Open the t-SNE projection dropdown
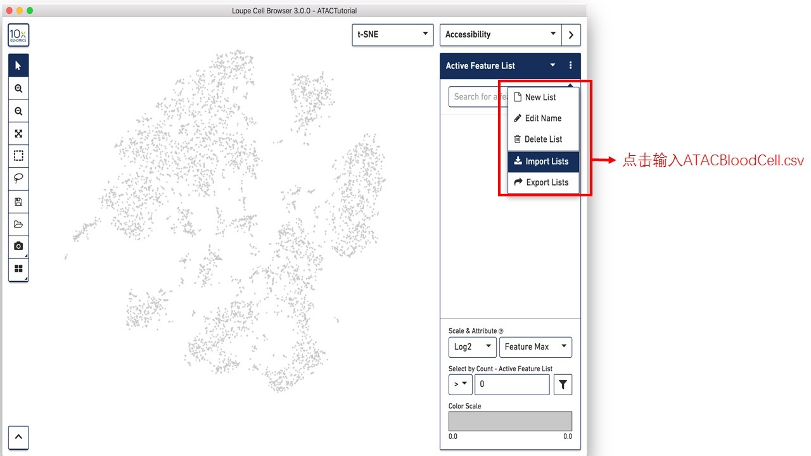This screenshot has width=811, height=456. click(392, 35)
